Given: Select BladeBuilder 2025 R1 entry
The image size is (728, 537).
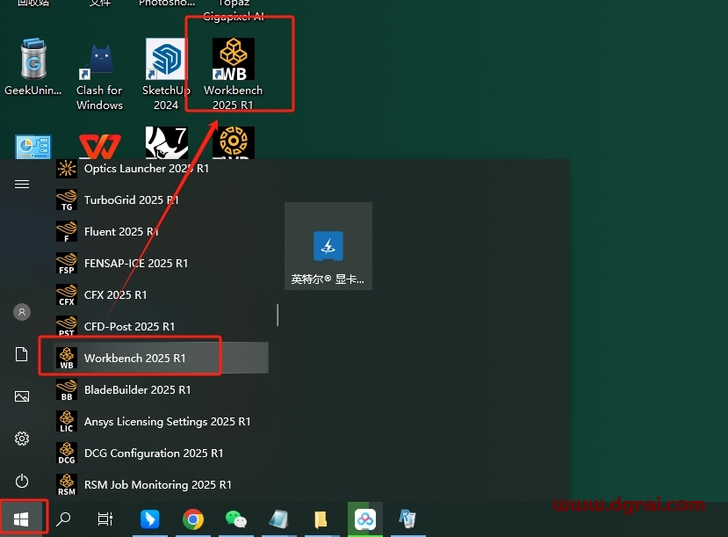Looking at the screenshot, I should point(162,389).
